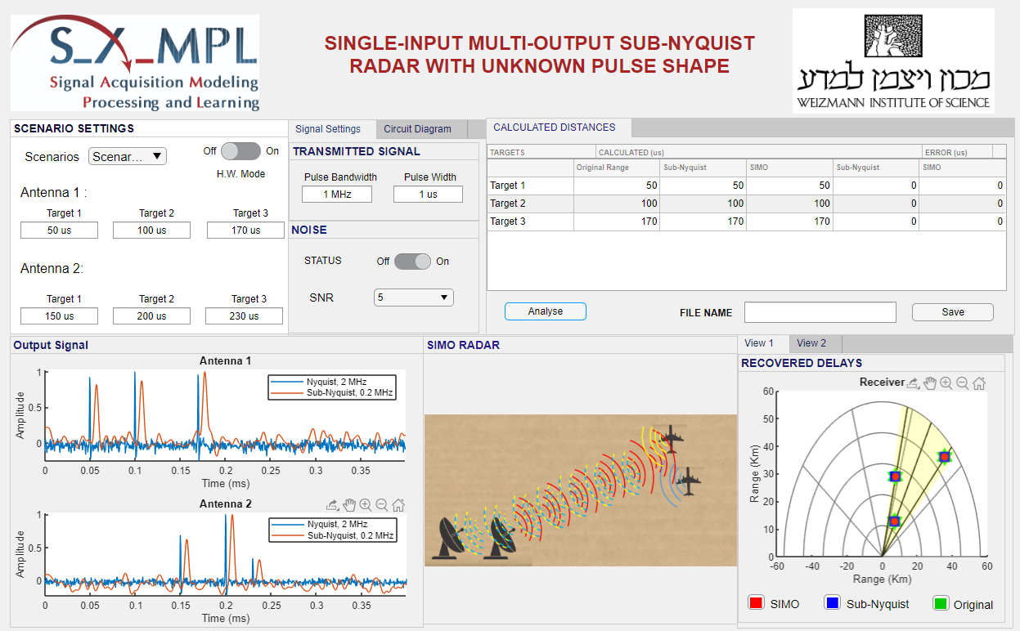Click the FILE NAME text field
The height and width of the screenshot is (631, 1020).
coord(820,312)
